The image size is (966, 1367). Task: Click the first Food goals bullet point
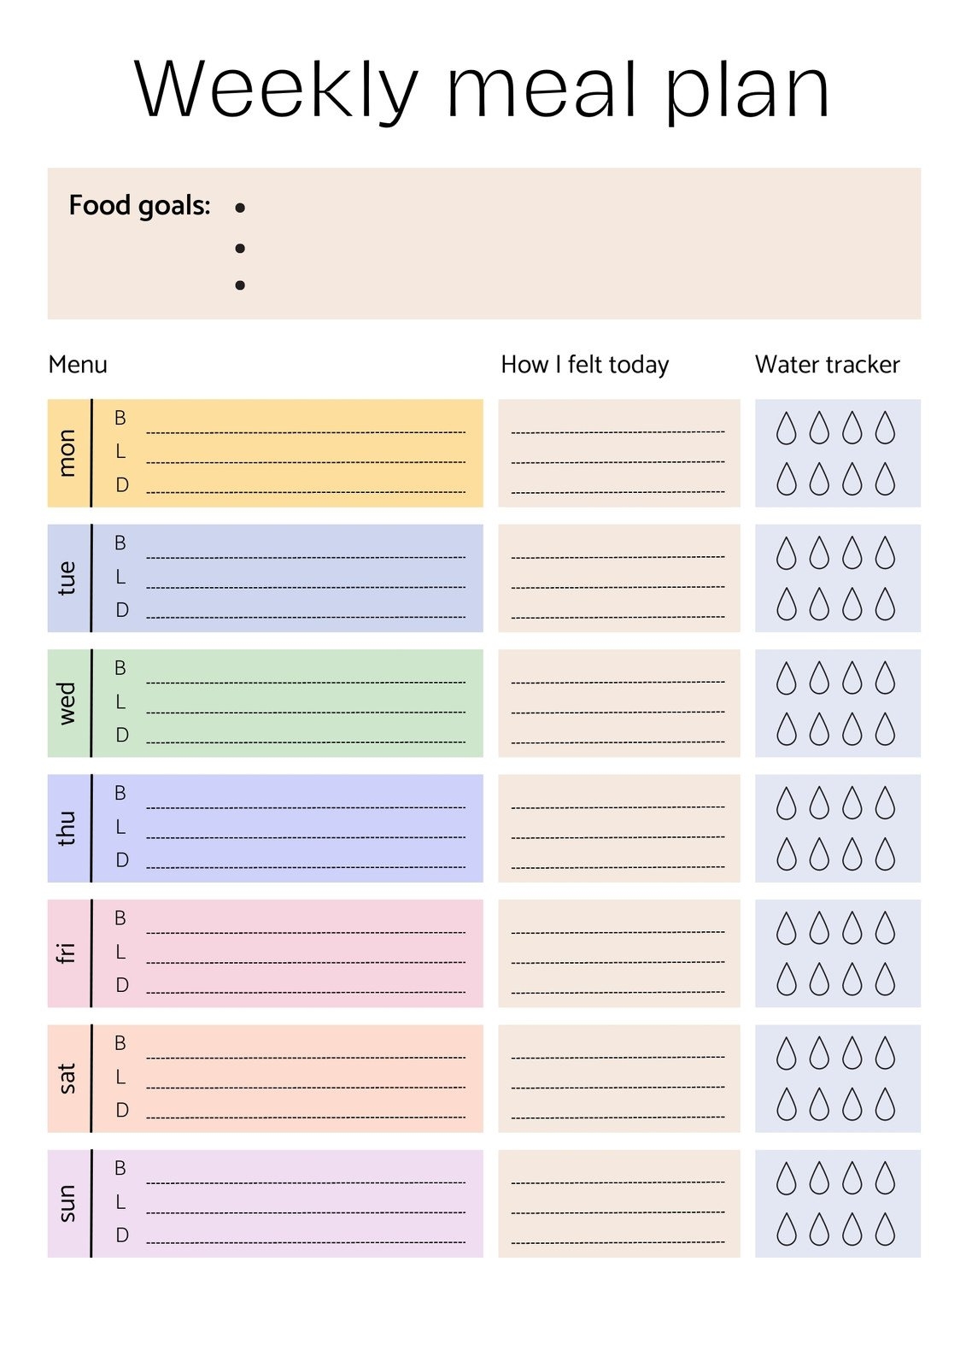[x=240, y=208]
